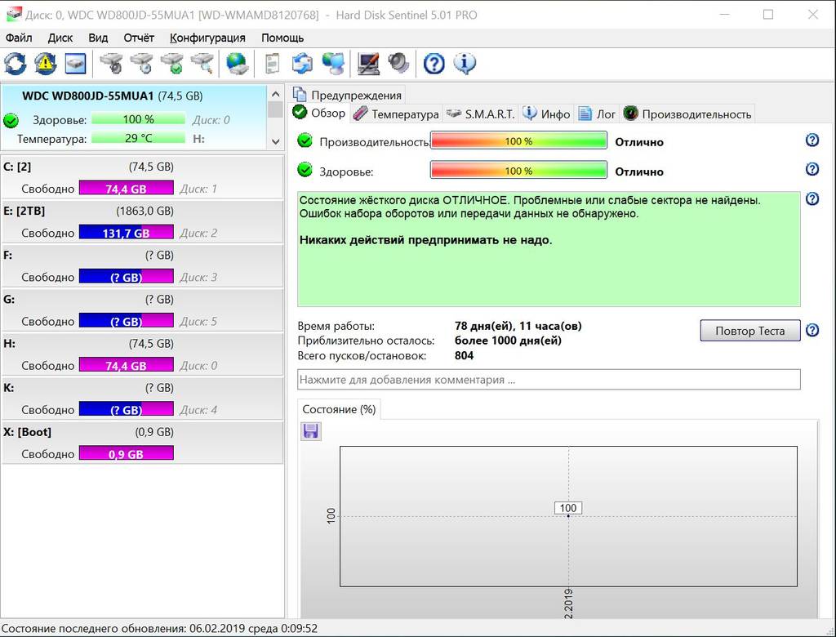This screenshot has width=836, height=637.
Task: Open help with blue question mark toolbar icon
Action: [434, 63]
